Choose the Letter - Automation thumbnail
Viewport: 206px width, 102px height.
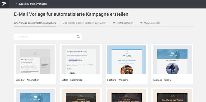click(81, 60)
